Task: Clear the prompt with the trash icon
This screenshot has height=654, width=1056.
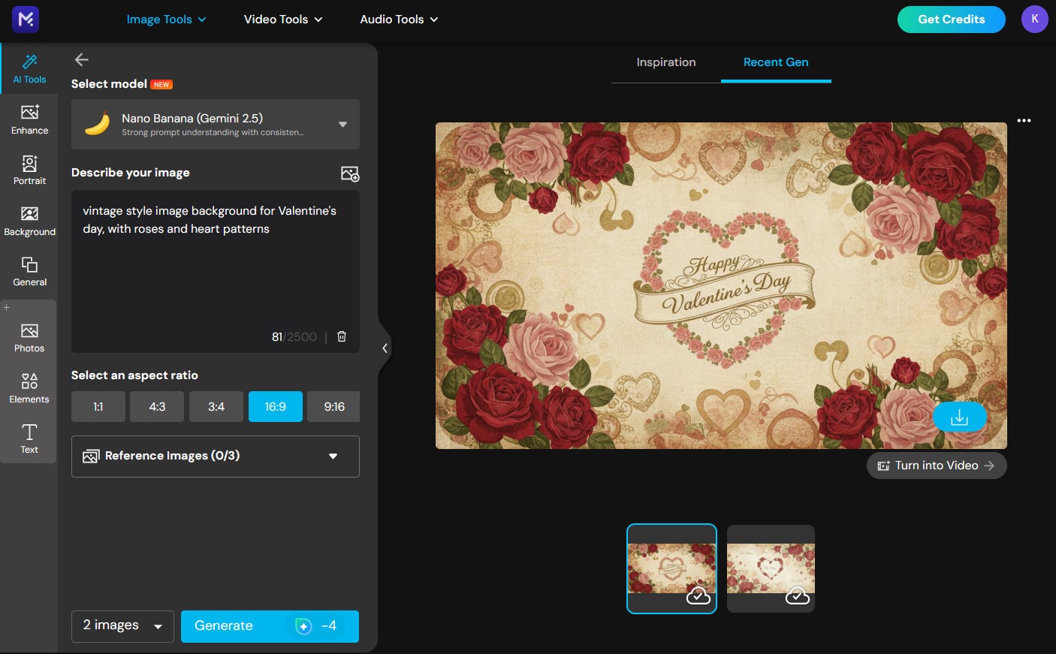Action: [342, 336]
